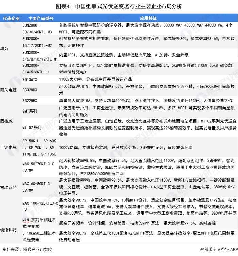Click description starting '最大效率99.01%'
The width and height of the screenshot is (238, 256).
(x=147, y=90)
